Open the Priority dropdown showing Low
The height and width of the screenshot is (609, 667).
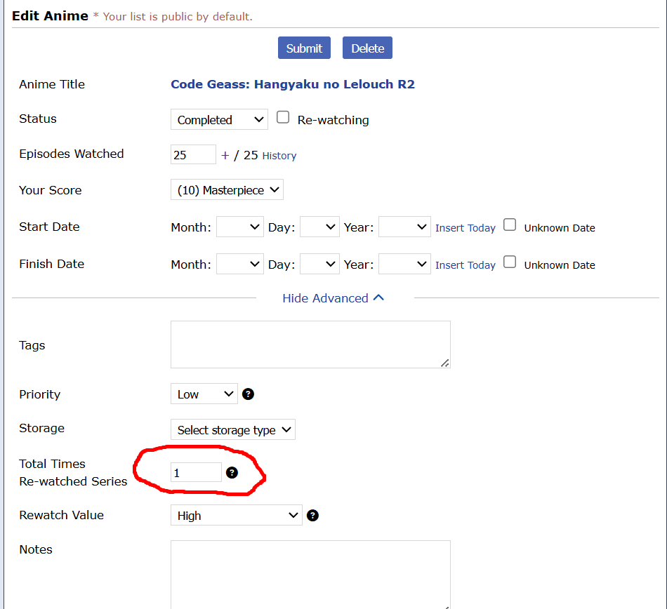pyautogui.click(x=204, y=394)
